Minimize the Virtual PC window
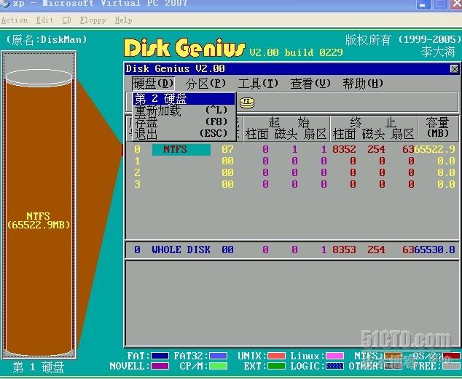Screen dimensions: 462x379 (x=423, y=4)
